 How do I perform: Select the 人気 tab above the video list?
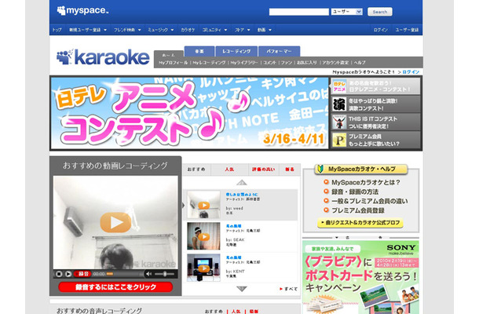click(x=229, y=170)
